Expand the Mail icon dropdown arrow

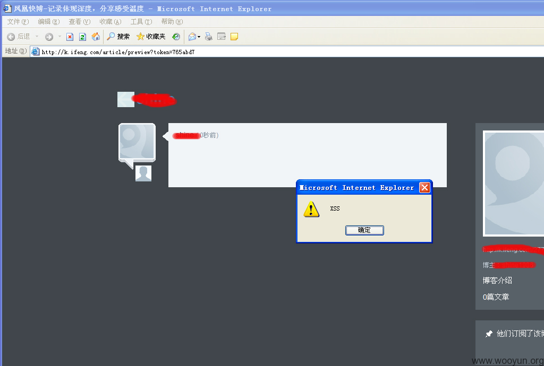click(x=199, y=37)
